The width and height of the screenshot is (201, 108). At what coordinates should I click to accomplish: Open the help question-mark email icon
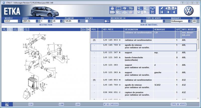(131, 8)
